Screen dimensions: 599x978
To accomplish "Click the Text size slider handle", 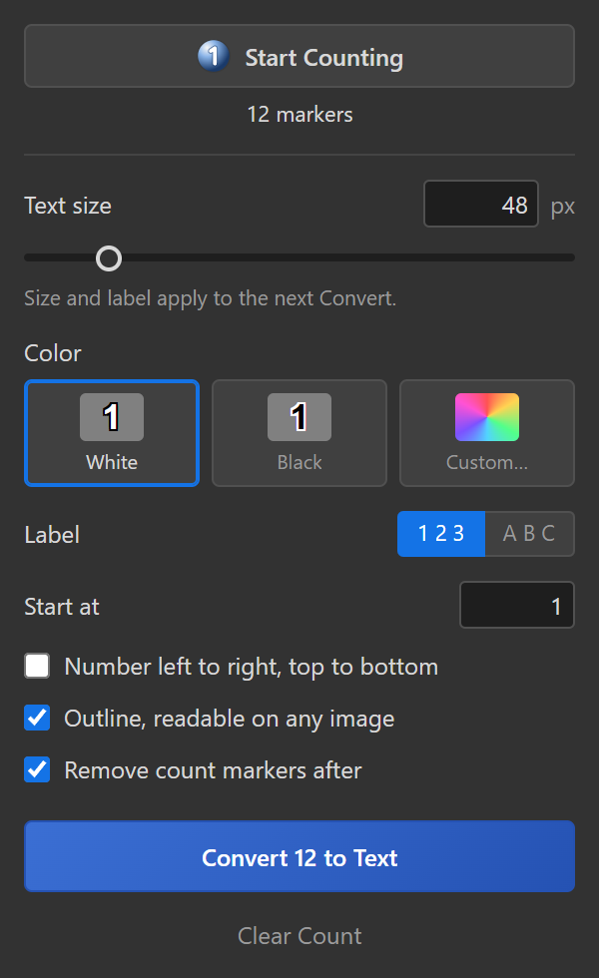I will tap(109, 257).
